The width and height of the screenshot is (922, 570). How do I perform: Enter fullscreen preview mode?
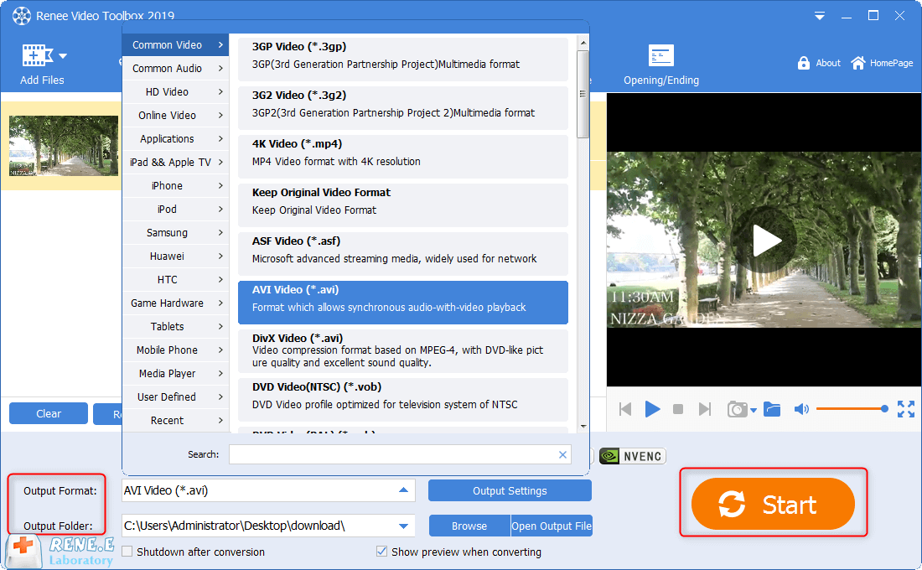905,409
